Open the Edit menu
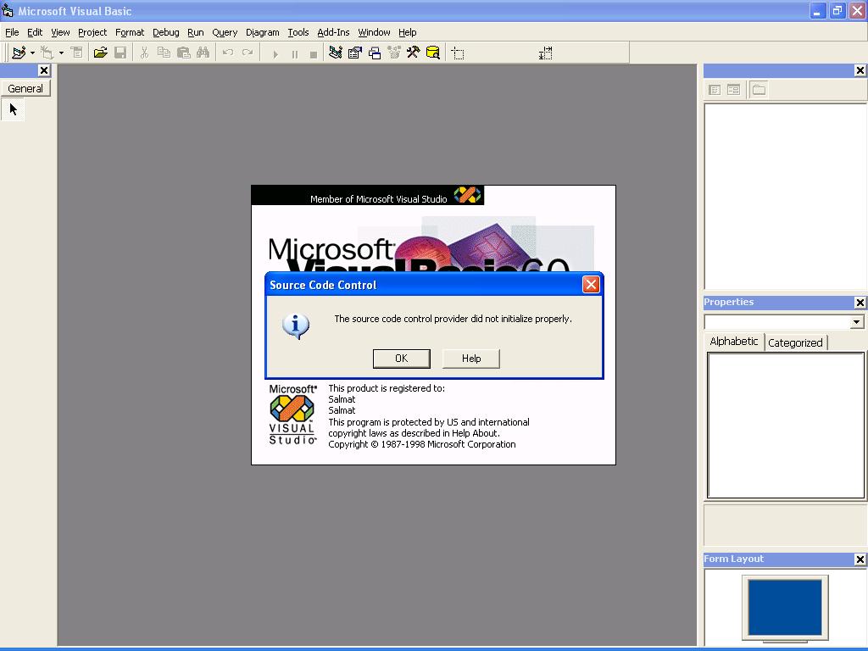Viewport: 868px width, 651px height. tap(35, 32)
